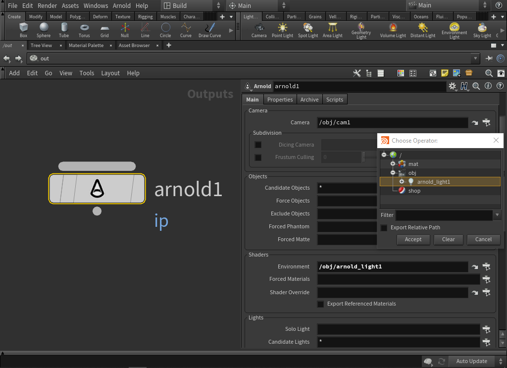Toggle Export Relative Path checkbox
Image resolution: width=507 pixels, height=368 pixels.
tap(384, 228)
